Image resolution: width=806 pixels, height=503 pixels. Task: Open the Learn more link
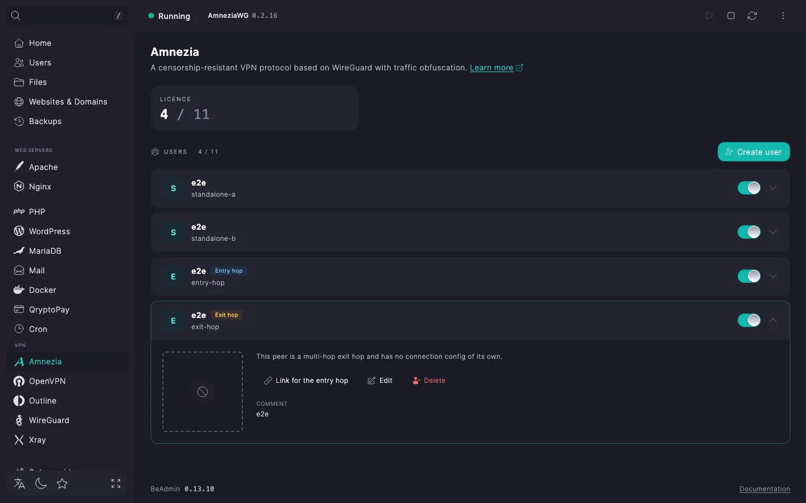pos(491,68)
